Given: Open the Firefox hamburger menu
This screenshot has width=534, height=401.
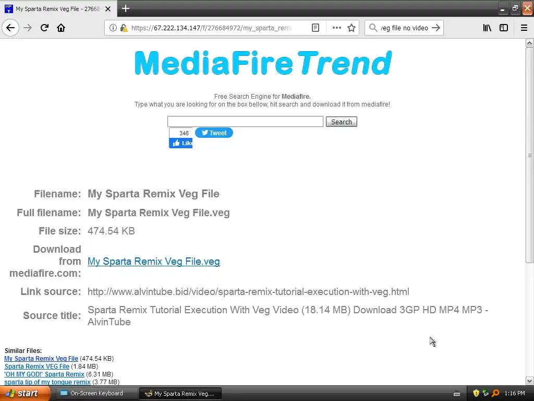Looking at the screenshot, I should [524, 28].
